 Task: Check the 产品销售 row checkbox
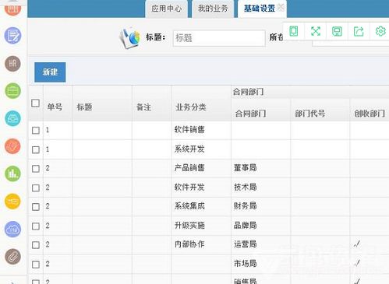pos(36,169)
